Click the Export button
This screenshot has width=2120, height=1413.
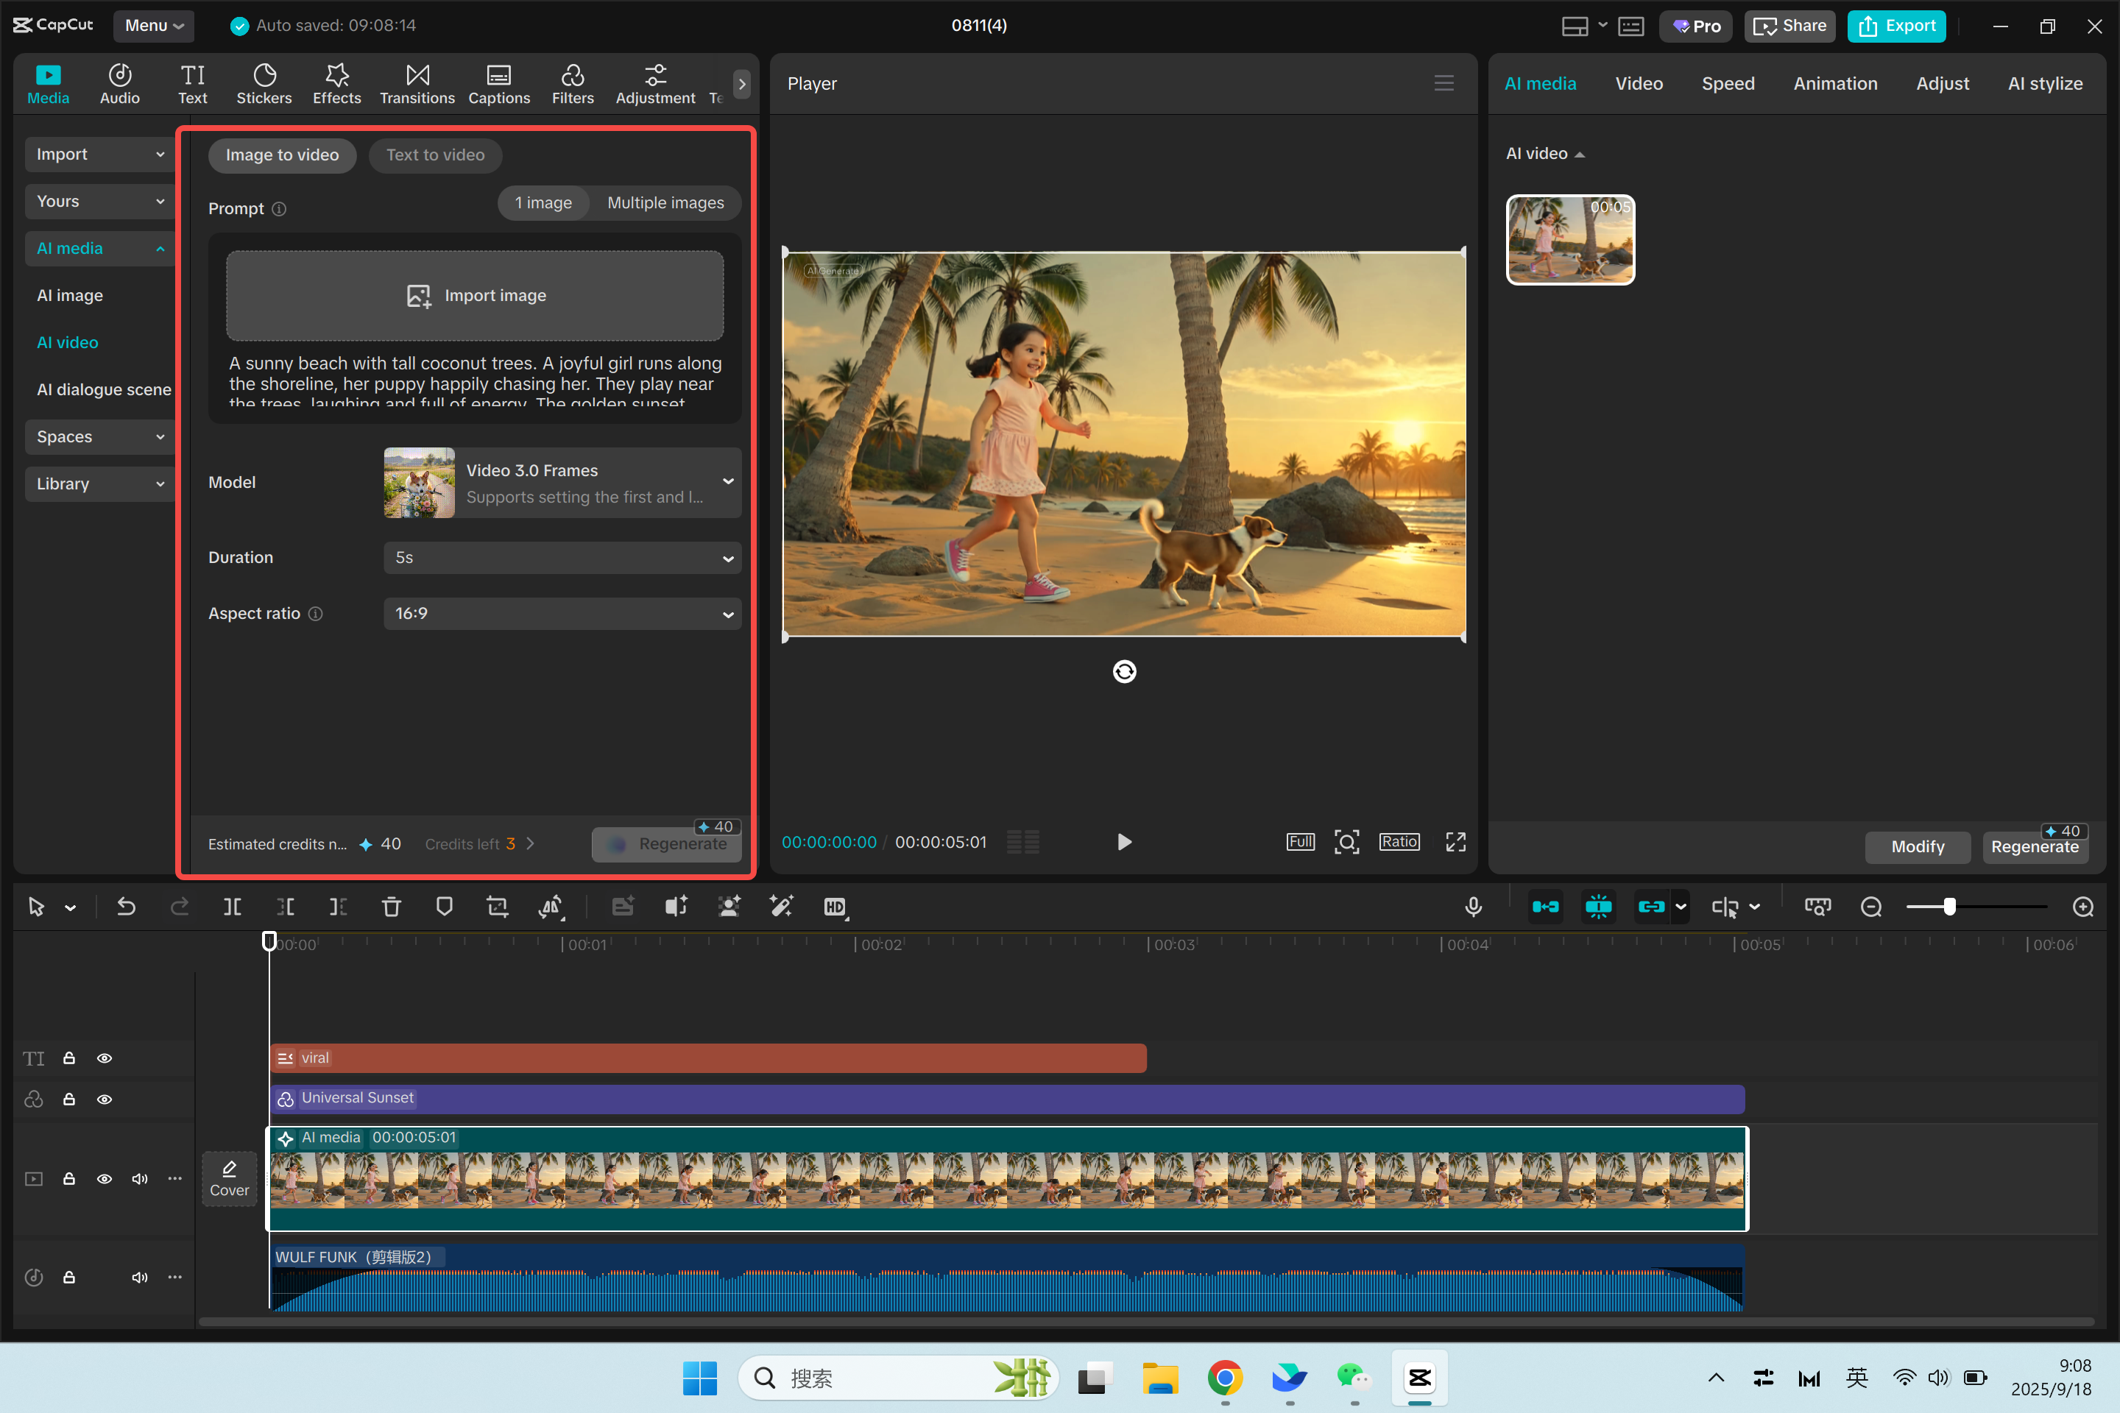(x=1896, y=25)
